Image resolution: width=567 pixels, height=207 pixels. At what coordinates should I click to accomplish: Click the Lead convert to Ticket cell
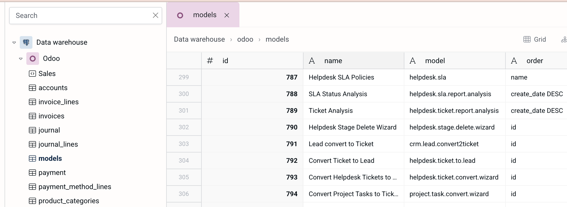pyautogui.click(x=353, y=144)
